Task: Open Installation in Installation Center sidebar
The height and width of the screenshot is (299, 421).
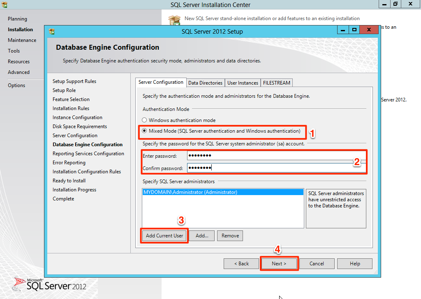Action: [x=21, y=30]
